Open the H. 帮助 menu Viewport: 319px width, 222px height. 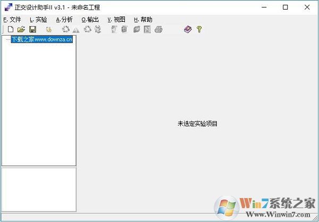tap(143, 20)
